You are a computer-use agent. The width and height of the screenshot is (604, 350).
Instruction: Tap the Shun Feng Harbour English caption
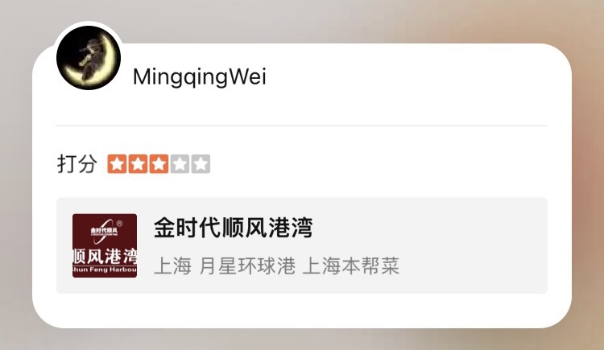pos(105,270)
